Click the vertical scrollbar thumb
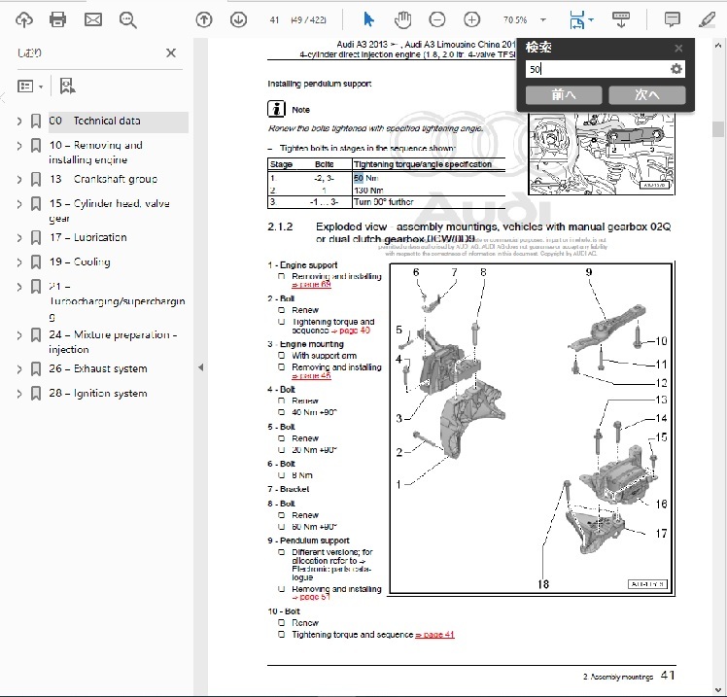The width and height of the screenshot is (727, 697). [717, 128]
